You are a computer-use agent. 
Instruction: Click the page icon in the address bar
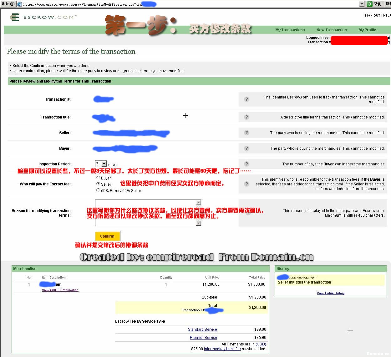tap(19, 4)
